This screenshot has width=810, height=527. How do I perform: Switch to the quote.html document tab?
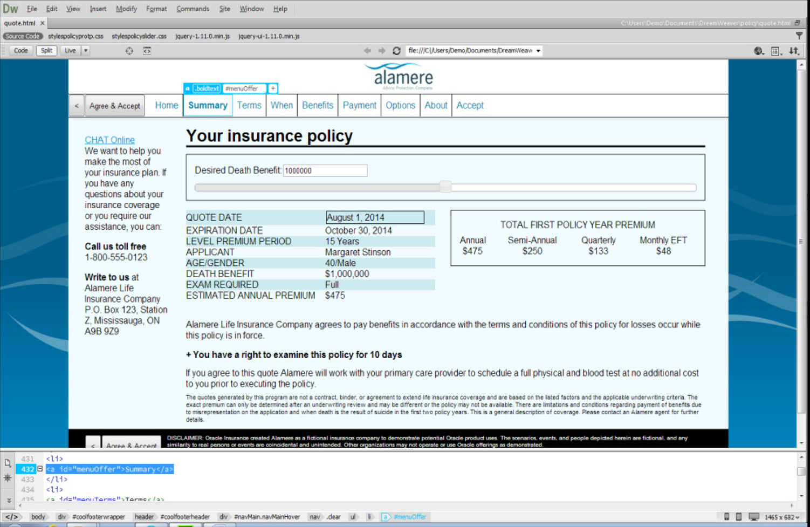tap(19, 23)
